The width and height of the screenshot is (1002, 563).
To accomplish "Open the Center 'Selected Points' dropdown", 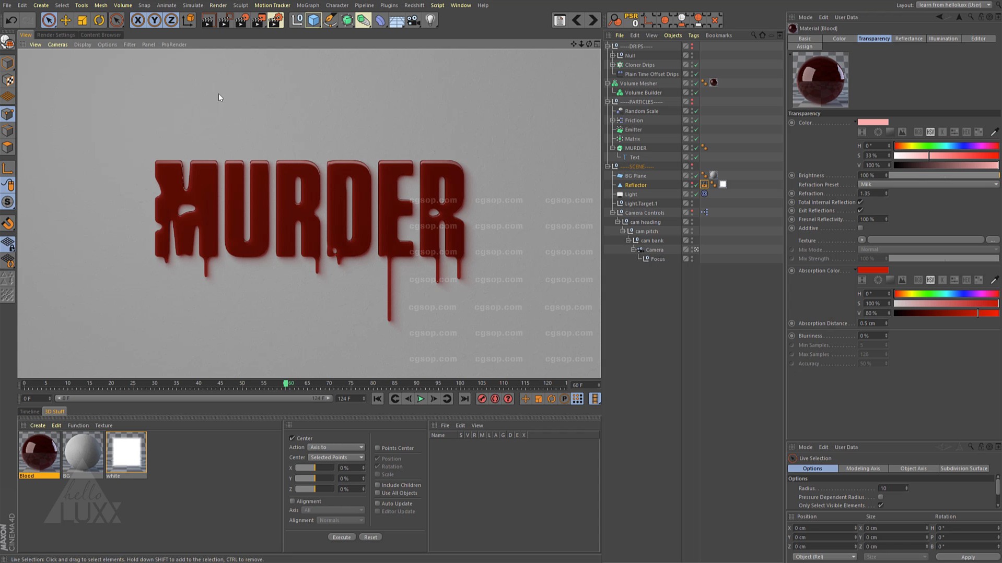I will 336,458.
